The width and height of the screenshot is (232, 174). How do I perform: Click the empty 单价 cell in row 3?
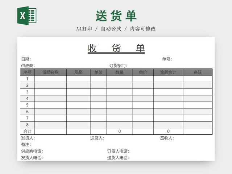click(143, 92)
